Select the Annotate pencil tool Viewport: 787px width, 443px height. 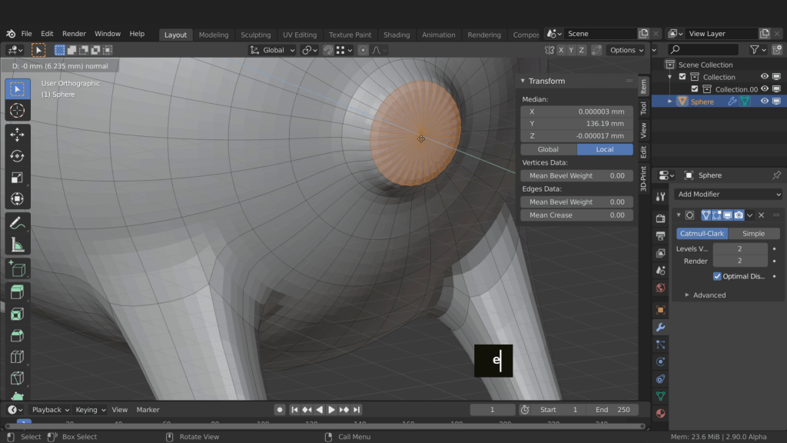pyautogui.click(x=18, y=223)
